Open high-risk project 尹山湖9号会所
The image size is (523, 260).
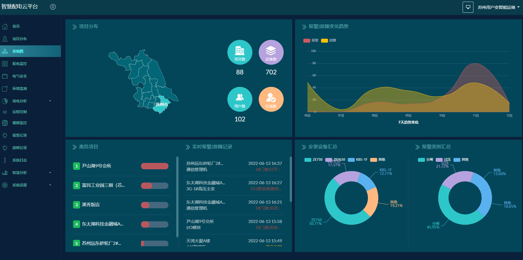(x=96, y=166)
